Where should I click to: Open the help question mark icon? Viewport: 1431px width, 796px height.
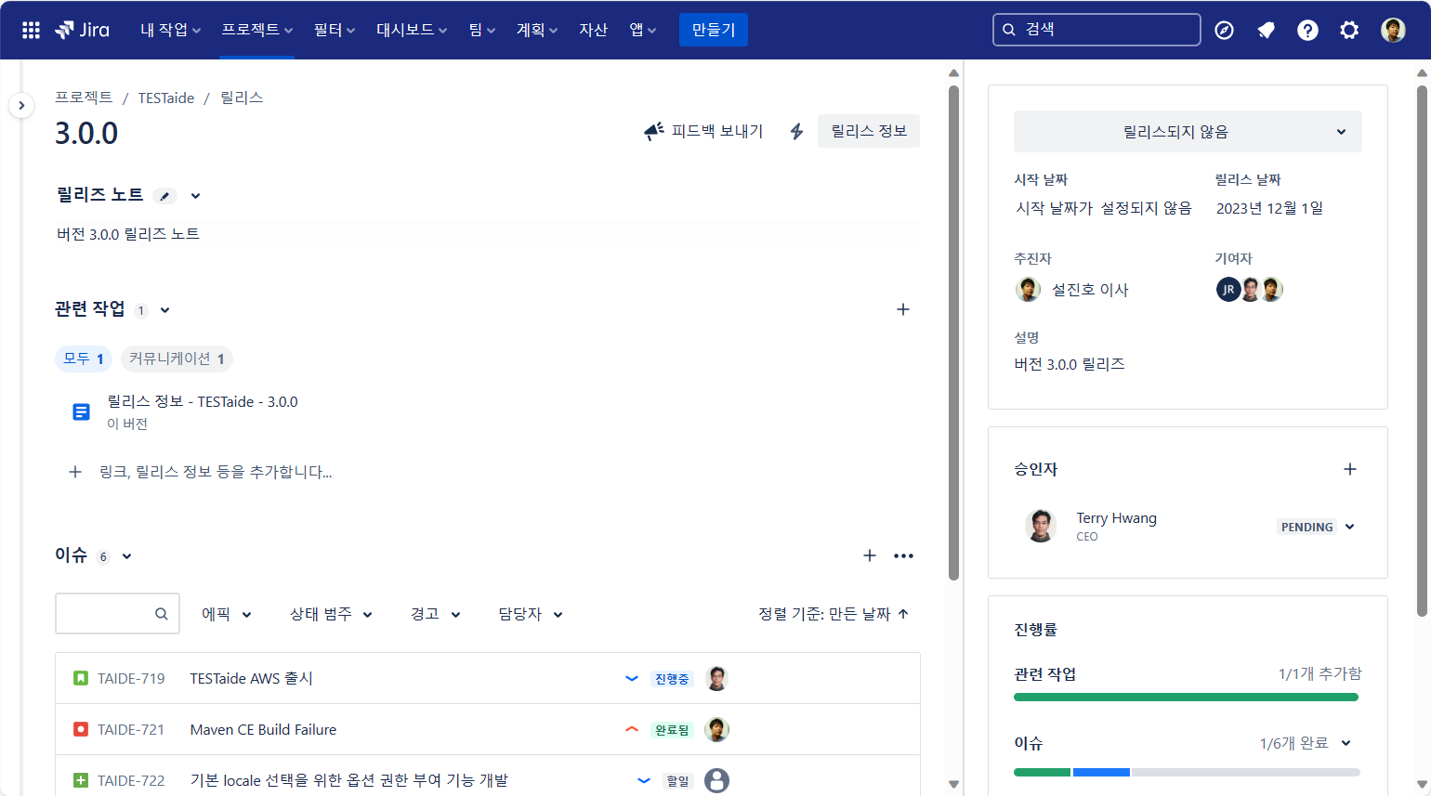coord(1307,30)
